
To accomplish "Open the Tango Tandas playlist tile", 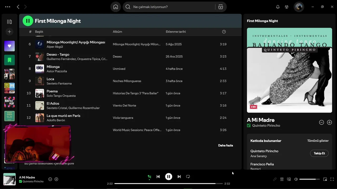I will point(9,116).
